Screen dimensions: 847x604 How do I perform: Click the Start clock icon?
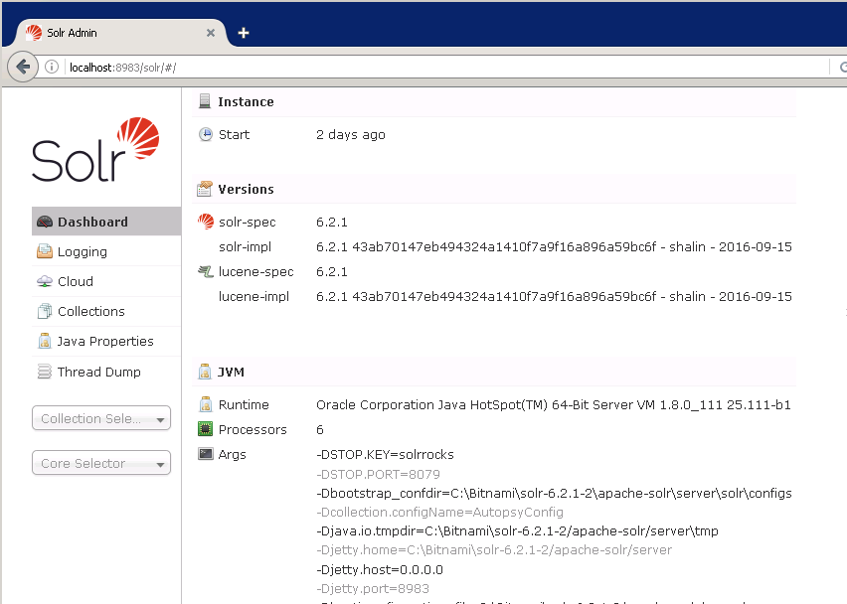pos(205,134)
